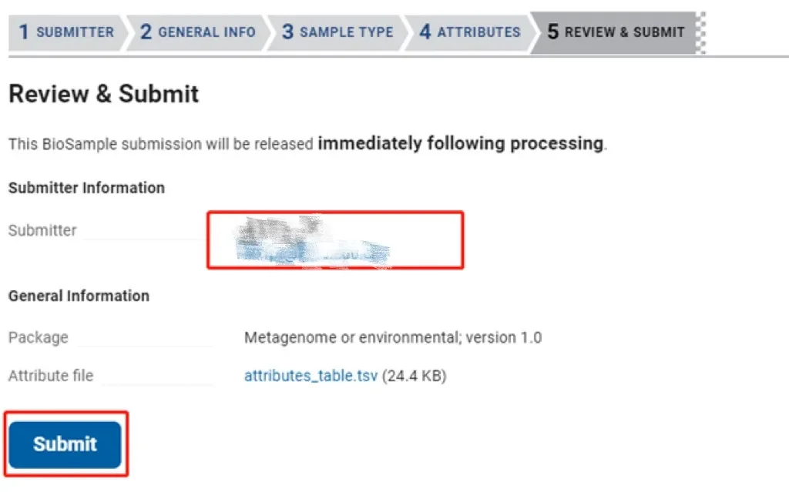Switch to step 3 Sample Type

point(337,32)
